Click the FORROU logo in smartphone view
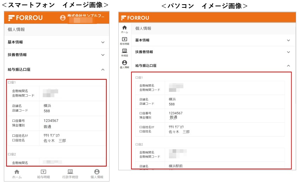The image size is (299, 184). pos(25,18)
